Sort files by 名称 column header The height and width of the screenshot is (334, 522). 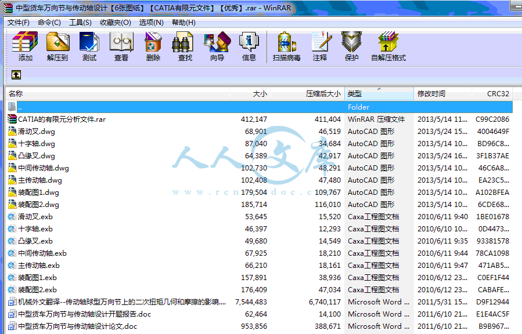117,94
